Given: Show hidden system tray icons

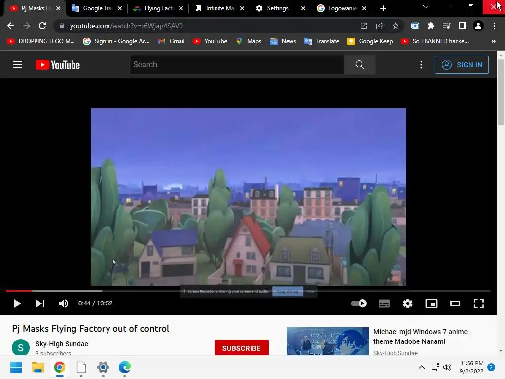Looking at the screenshot, I should [421, 367].
